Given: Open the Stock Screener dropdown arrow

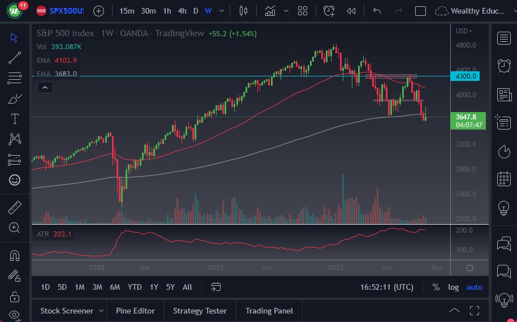Looking at the screenshot, I should coord(101,311).
